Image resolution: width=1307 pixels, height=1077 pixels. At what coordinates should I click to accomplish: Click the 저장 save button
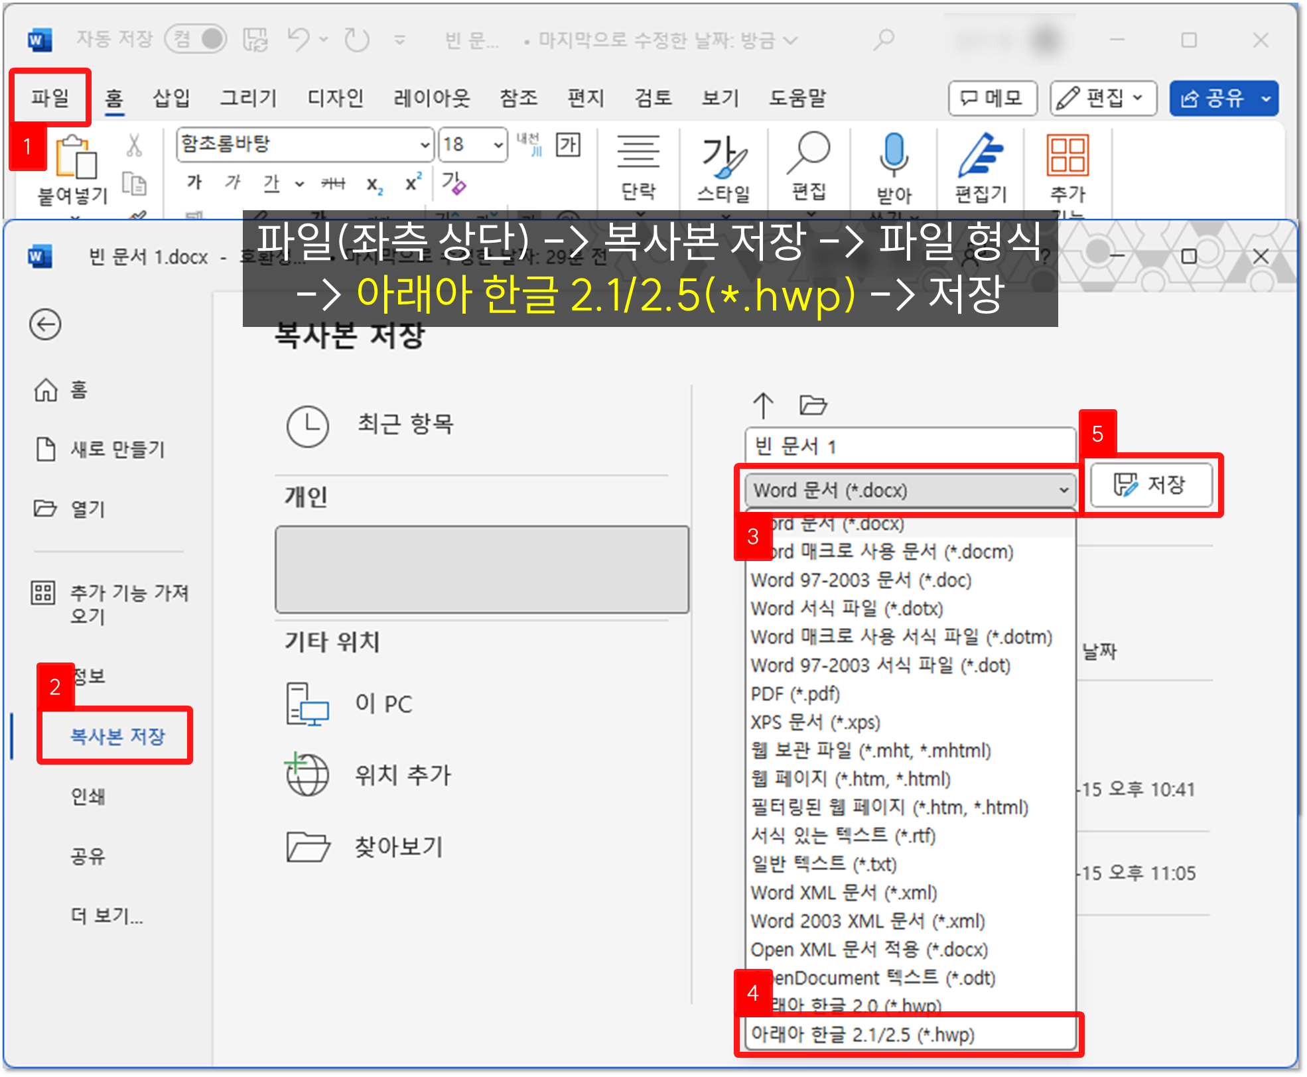(1152, 485)
